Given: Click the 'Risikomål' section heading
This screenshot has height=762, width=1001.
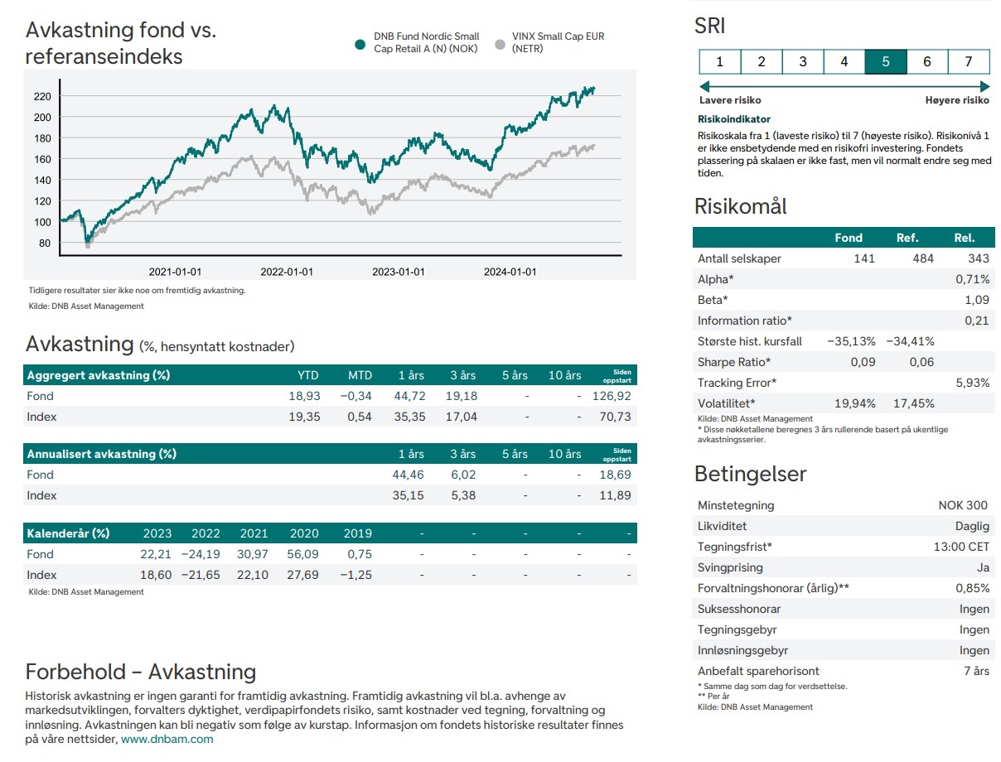Looking at the screenshot, I should coord(741,206).
